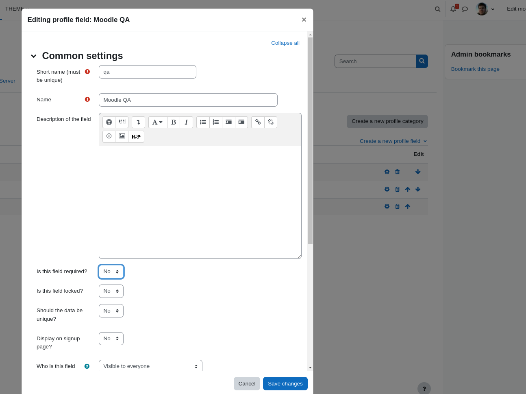
Task: Close the editing profile field dialog
Action: (x=304, y=20)
